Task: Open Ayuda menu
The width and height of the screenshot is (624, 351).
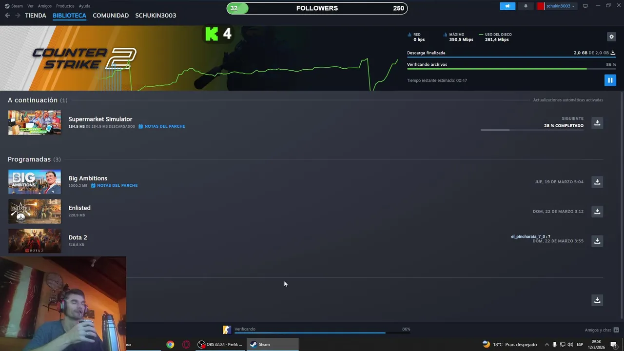Action: [84, 6]
